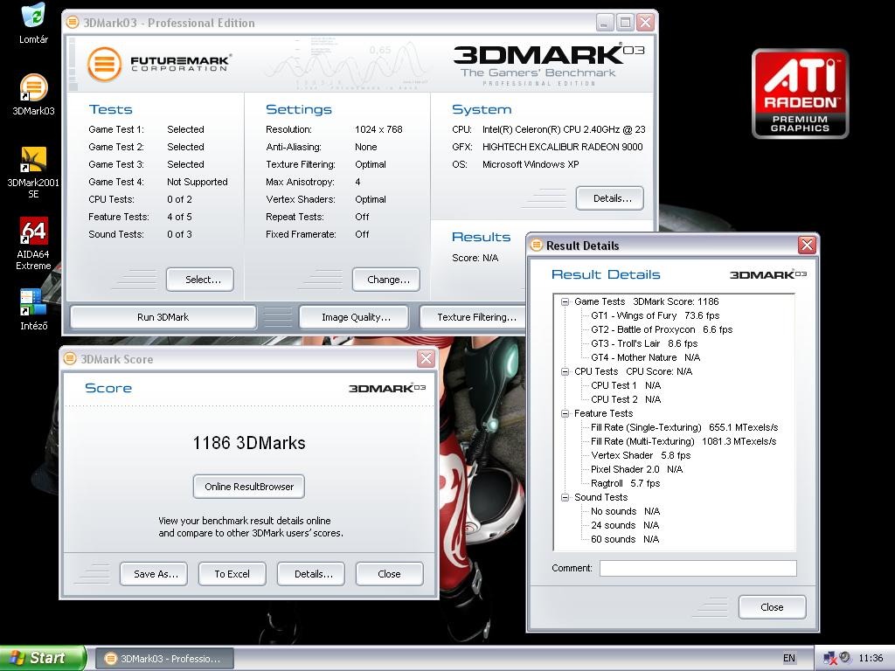Screen dimensions: 895x671
Task: Click the Change... button under Settings
Action: coord(385,280)
